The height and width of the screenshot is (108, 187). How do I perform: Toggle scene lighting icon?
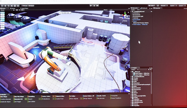[17, 10]
